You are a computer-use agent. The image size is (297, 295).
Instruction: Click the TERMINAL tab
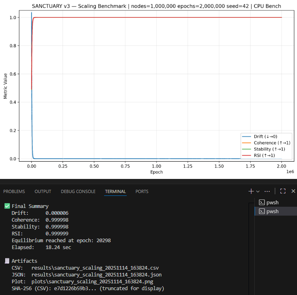tap(115, 191)
